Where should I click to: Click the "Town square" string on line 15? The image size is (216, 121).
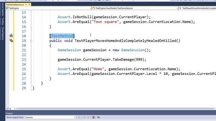point(105,22)
